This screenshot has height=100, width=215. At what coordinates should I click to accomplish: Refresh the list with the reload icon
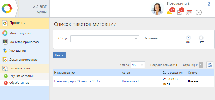[210, 65]
